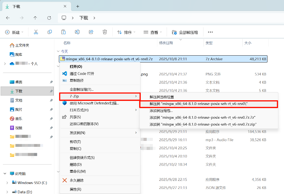
Task: Click 全部解压缩 toolbar button
Action: click(185, 32)
